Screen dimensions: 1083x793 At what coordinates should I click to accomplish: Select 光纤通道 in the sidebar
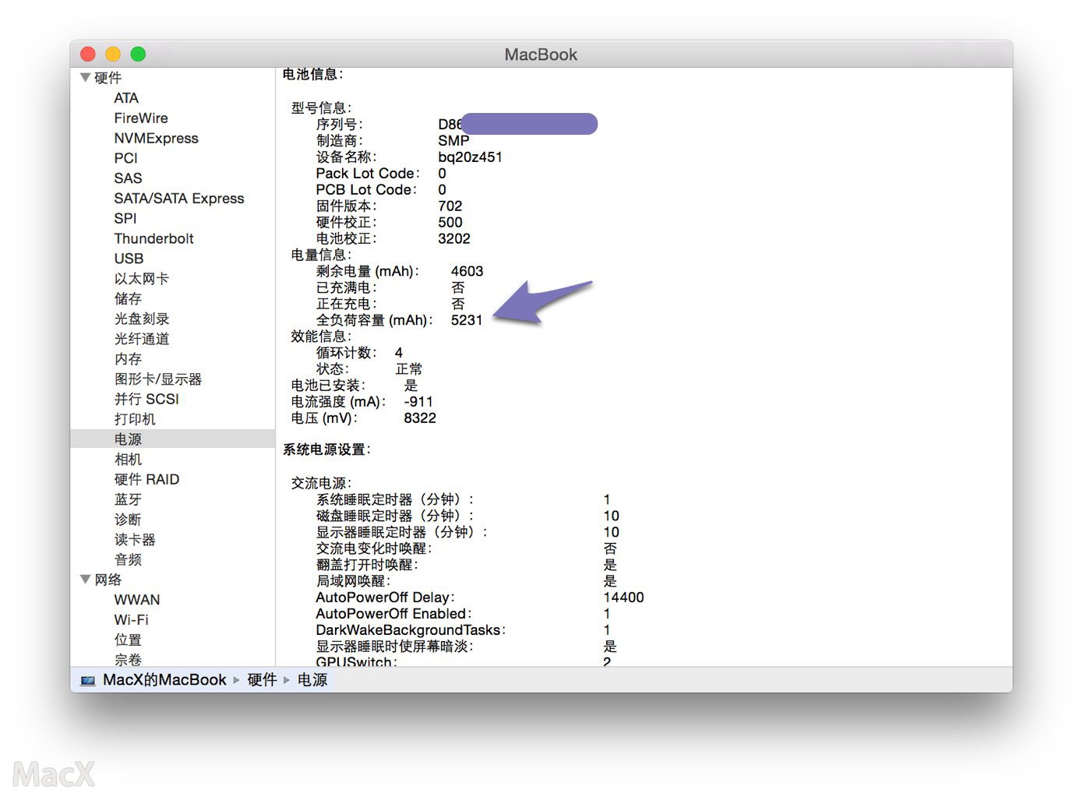click(x=142, y=340)
